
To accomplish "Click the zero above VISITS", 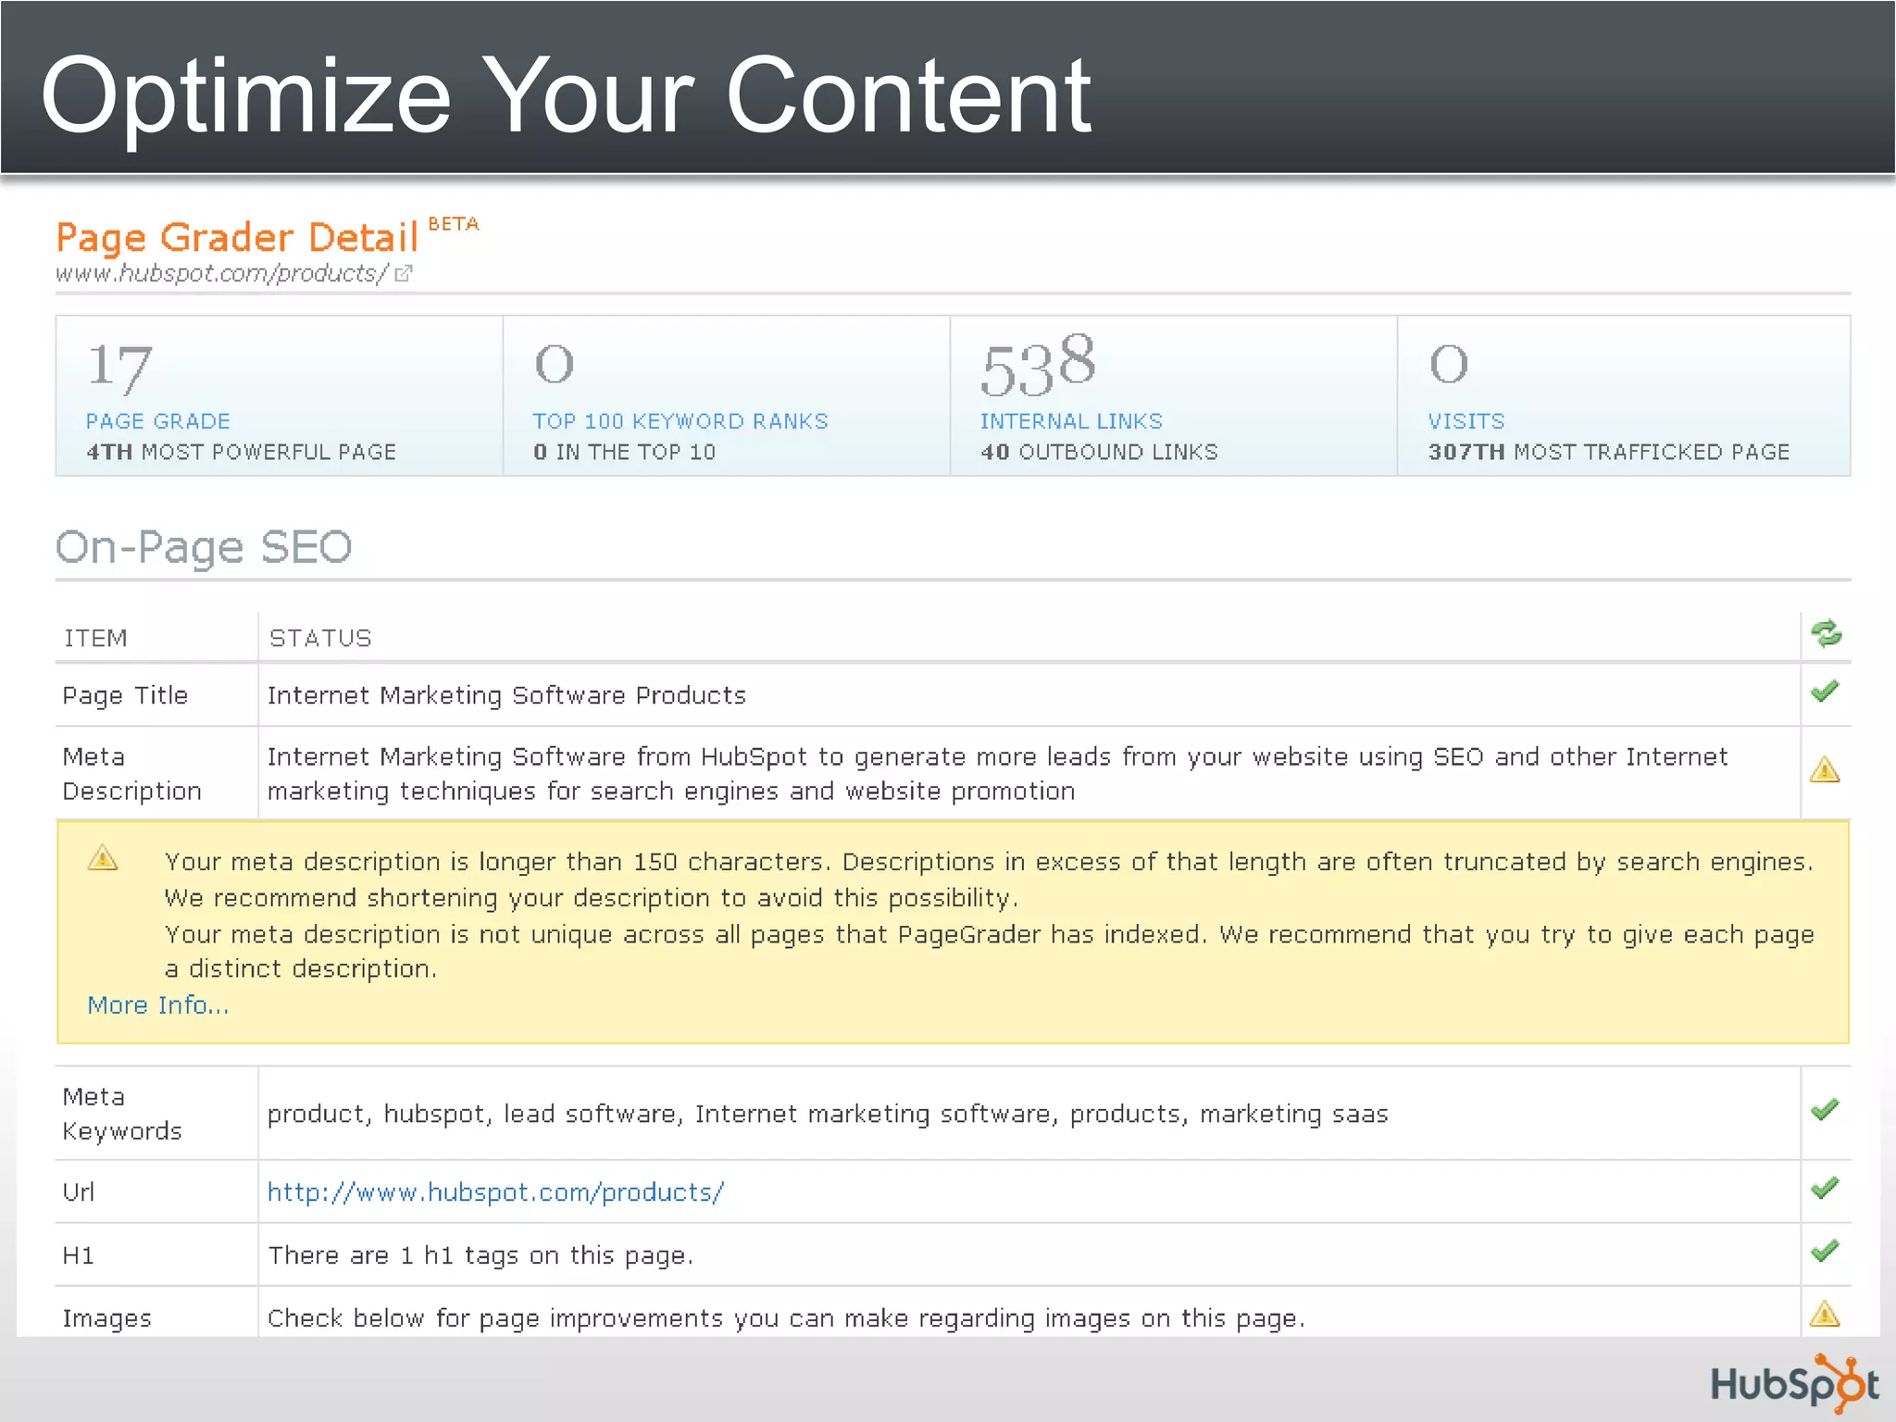I will tap(1449, 364).
